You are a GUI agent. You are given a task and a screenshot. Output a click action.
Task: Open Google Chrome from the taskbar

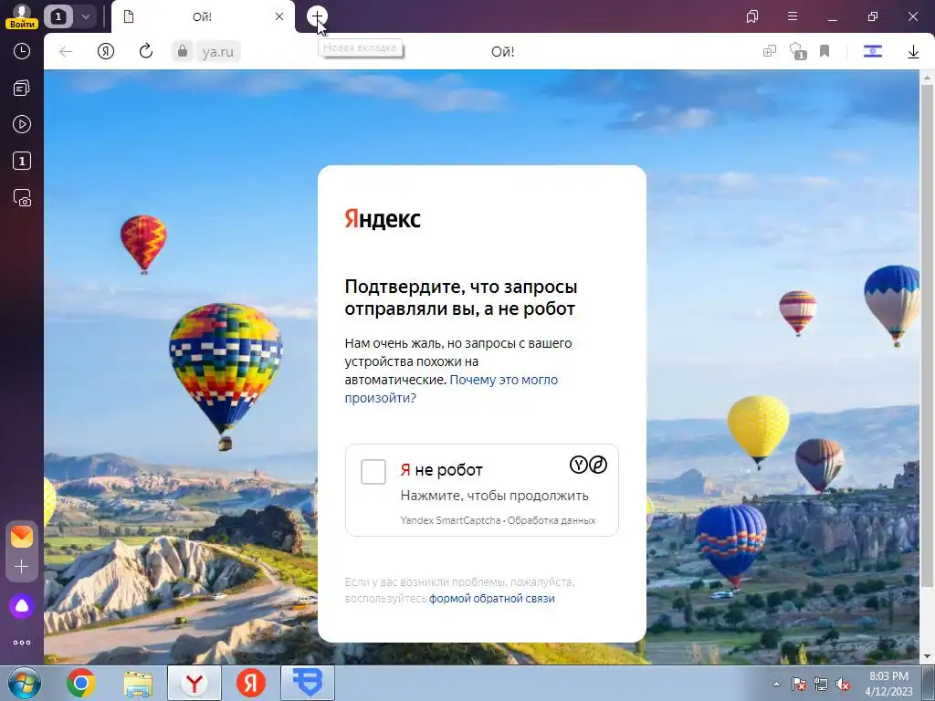point(81,683)
